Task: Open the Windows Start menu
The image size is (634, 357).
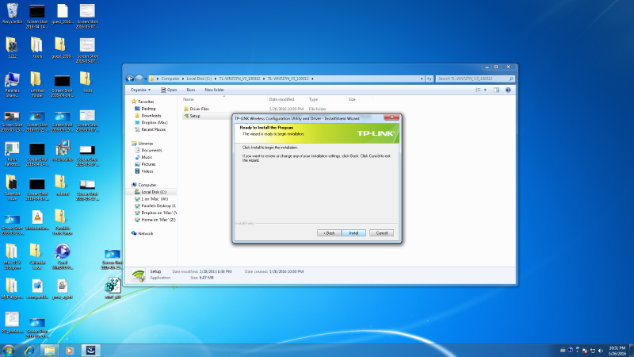Action: tap(9, 349)
